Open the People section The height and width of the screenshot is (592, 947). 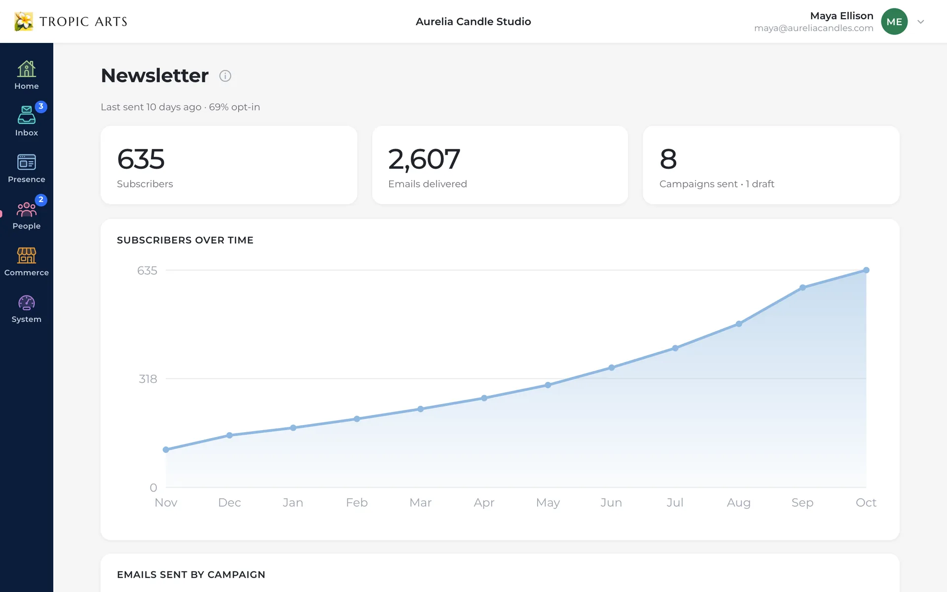click(x=27, y=215)
